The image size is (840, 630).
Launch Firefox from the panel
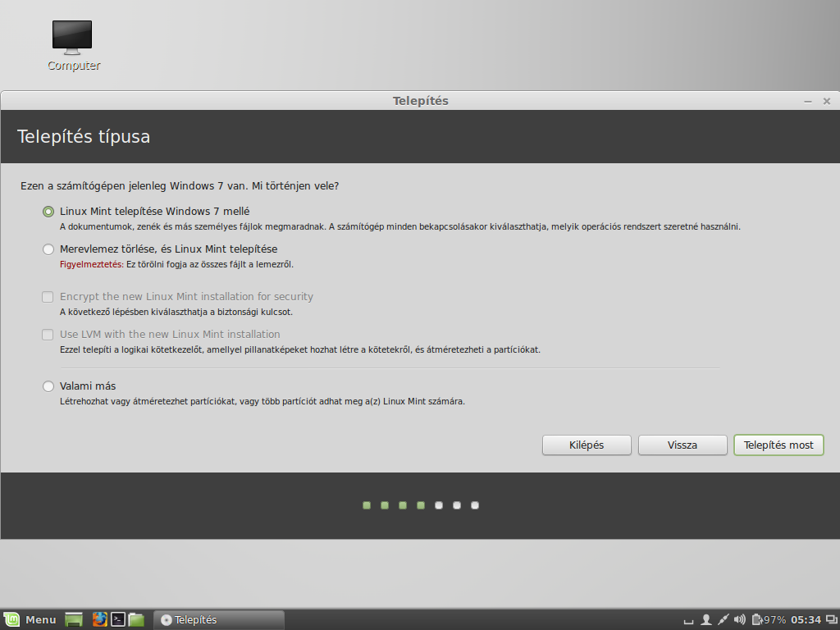coord(99,620)
